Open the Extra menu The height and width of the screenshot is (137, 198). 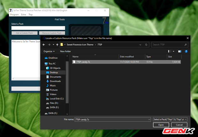click(x=24, y=15)
